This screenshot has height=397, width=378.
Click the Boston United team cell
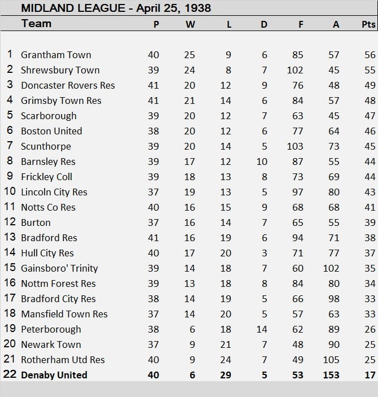click(x=51, y=131)
